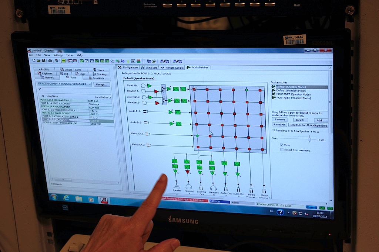Click the Delete audiopatch button
Screen dimensions: 379x252
[x=300, y=120]
